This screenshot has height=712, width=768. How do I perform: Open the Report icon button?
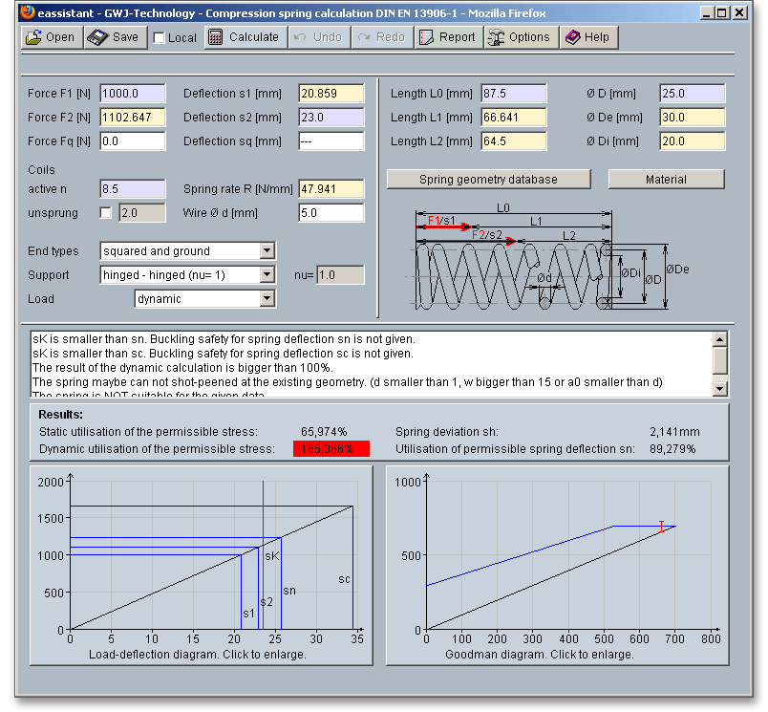tap(426, 37)
